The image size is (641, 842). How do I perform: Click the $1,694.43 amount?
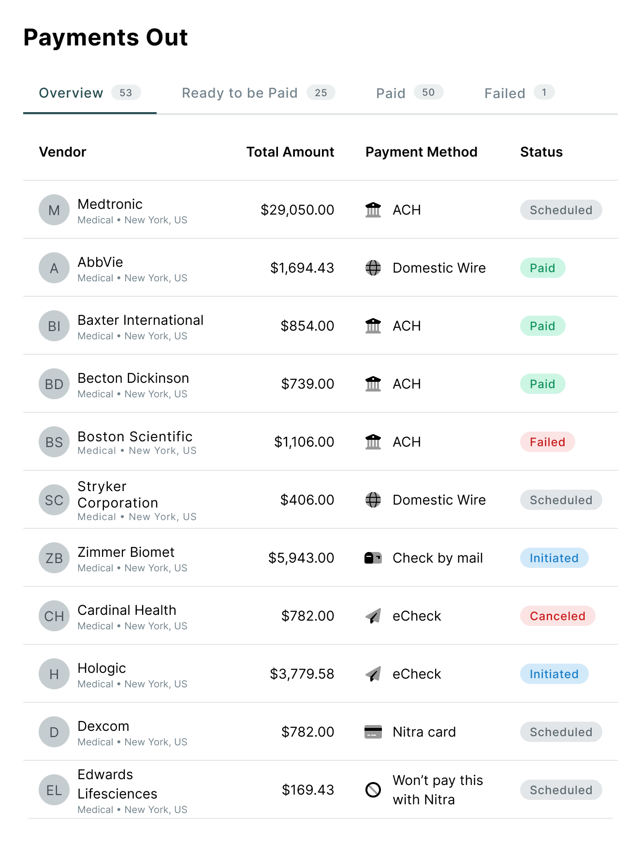pyautogui.click(x=302, y=268)
